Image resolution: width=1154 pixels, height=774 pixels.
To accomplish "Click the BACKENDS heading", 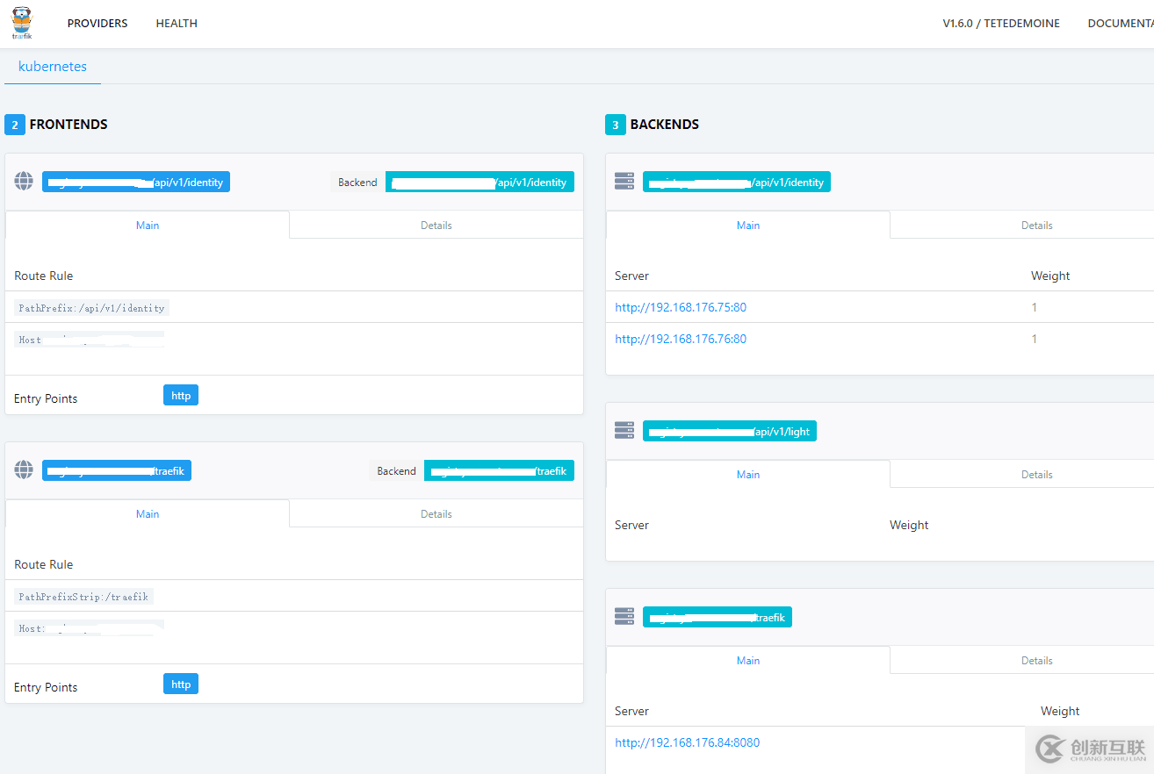I will (x=665, y=125).
